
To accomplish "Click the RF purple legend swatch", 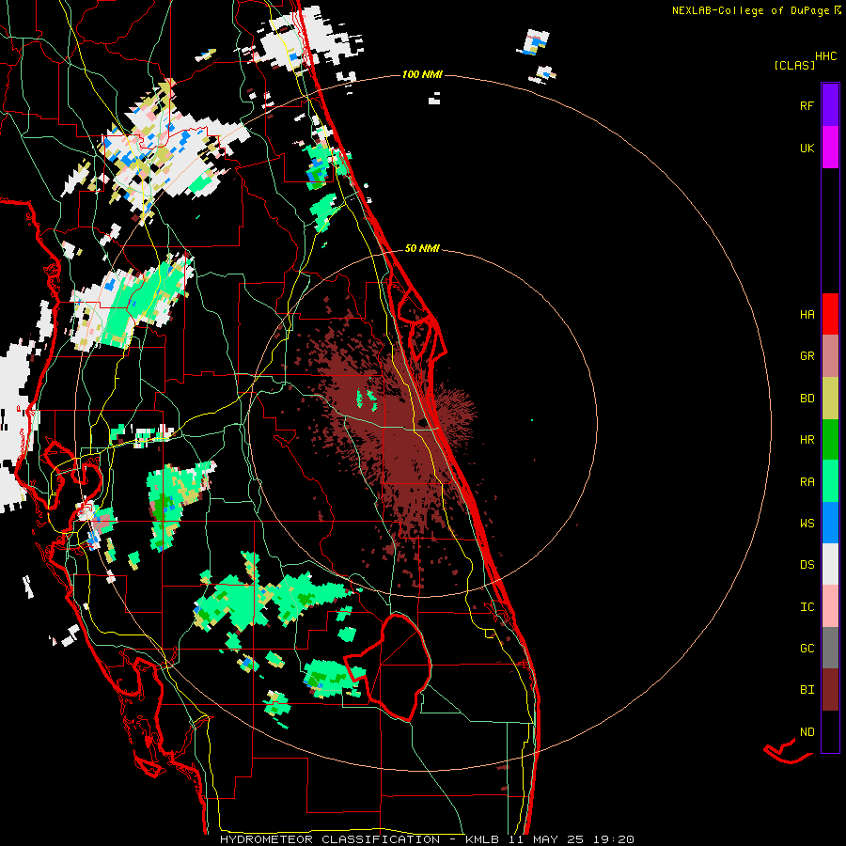I will coord(830,105).
